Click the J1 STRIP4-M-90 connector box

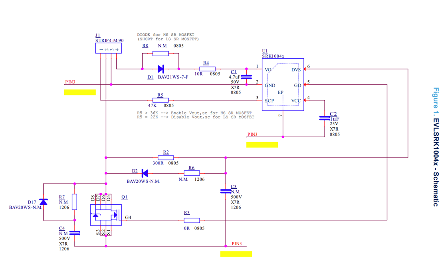(108, 48)
